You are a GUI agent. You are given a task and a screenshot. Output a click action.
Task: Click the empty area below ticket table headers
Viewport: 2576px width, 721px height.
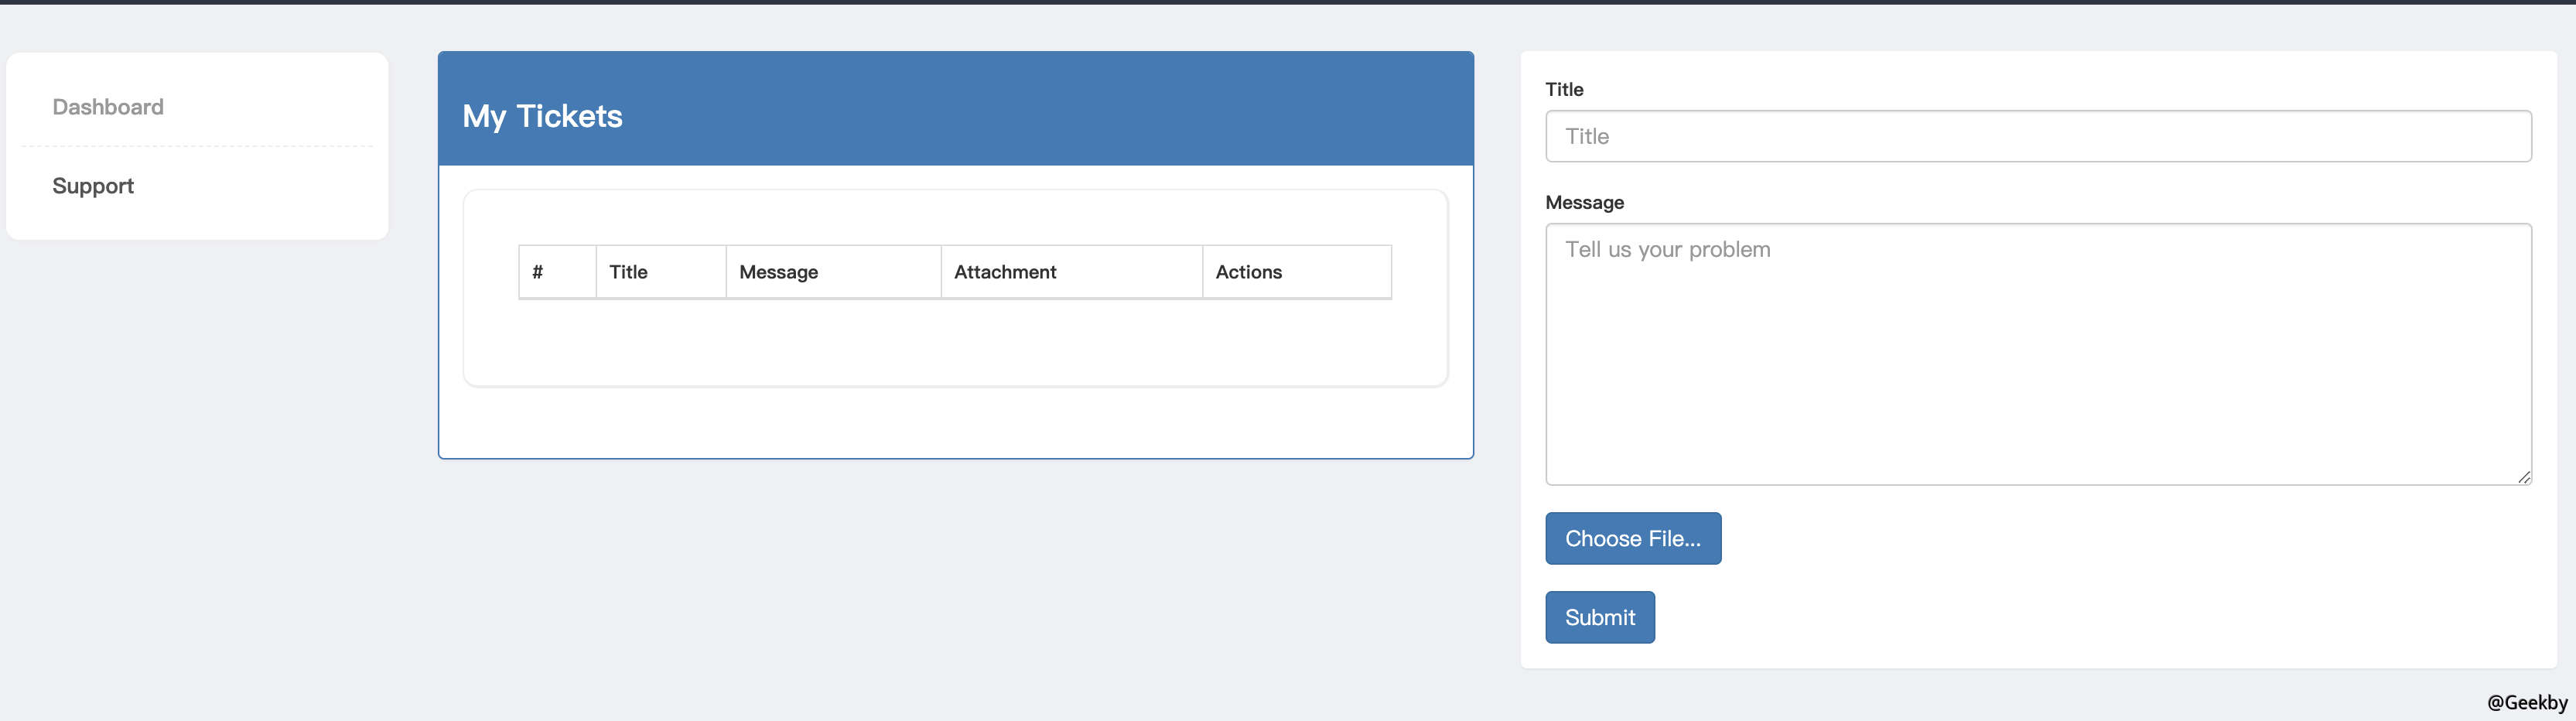pos(955,342)
